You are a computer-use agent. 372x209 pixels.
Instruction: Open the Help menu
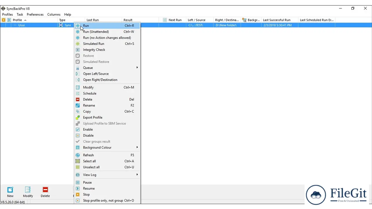click(x=68, y=15)
